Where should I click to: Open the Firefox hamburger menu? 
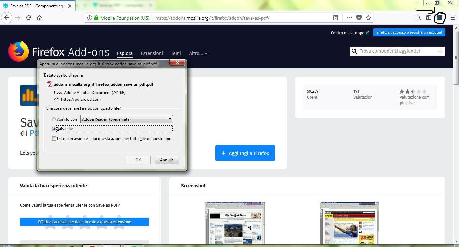pyautogui.click(x=453, y=18)
